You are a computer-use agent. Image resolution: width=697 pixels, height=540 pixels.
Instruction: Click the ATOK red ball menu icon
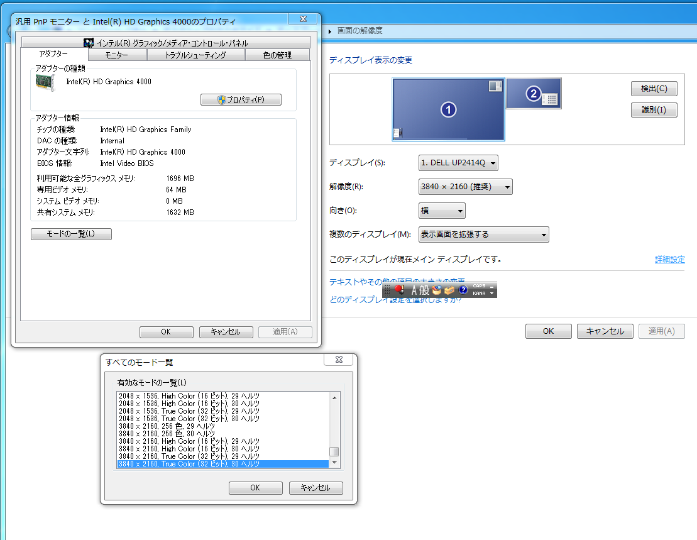point(399,290)
